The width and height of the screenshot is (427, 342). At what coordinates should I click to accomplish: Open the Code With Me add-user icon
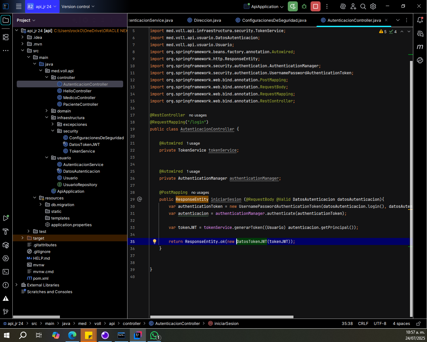[x=353, y=6]
